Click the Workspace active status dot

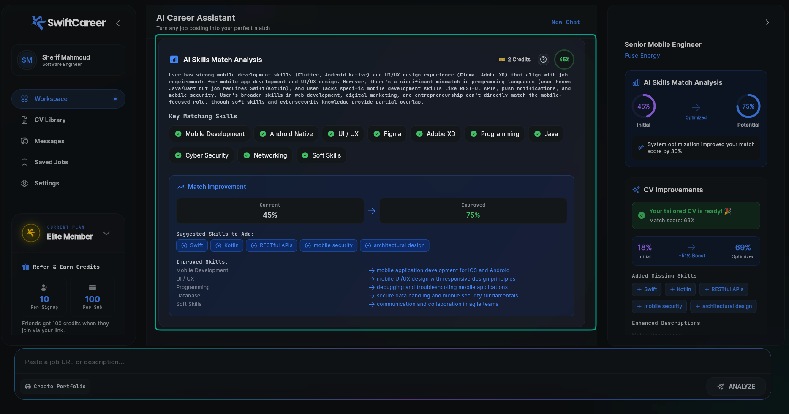click(115, 98)
